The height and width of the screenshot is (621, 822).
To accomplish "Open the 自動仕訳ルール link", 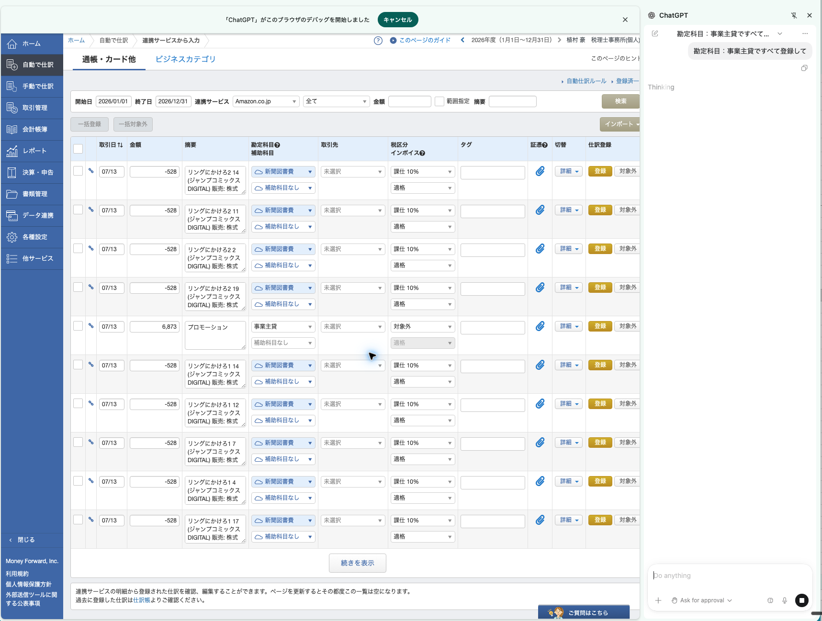I will coord(586,81).
